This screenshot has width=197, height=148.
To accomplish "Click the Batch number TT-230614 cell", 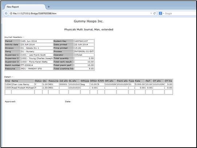I will click(37, 65).
